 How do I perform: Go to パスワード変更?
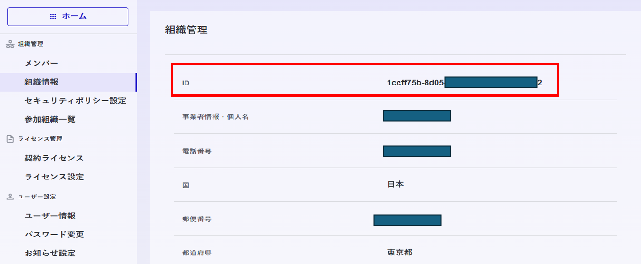[x=54, y=234]
